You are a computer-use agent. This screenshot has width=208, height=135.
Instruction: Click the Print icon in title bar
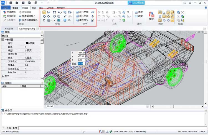[36, 3]
